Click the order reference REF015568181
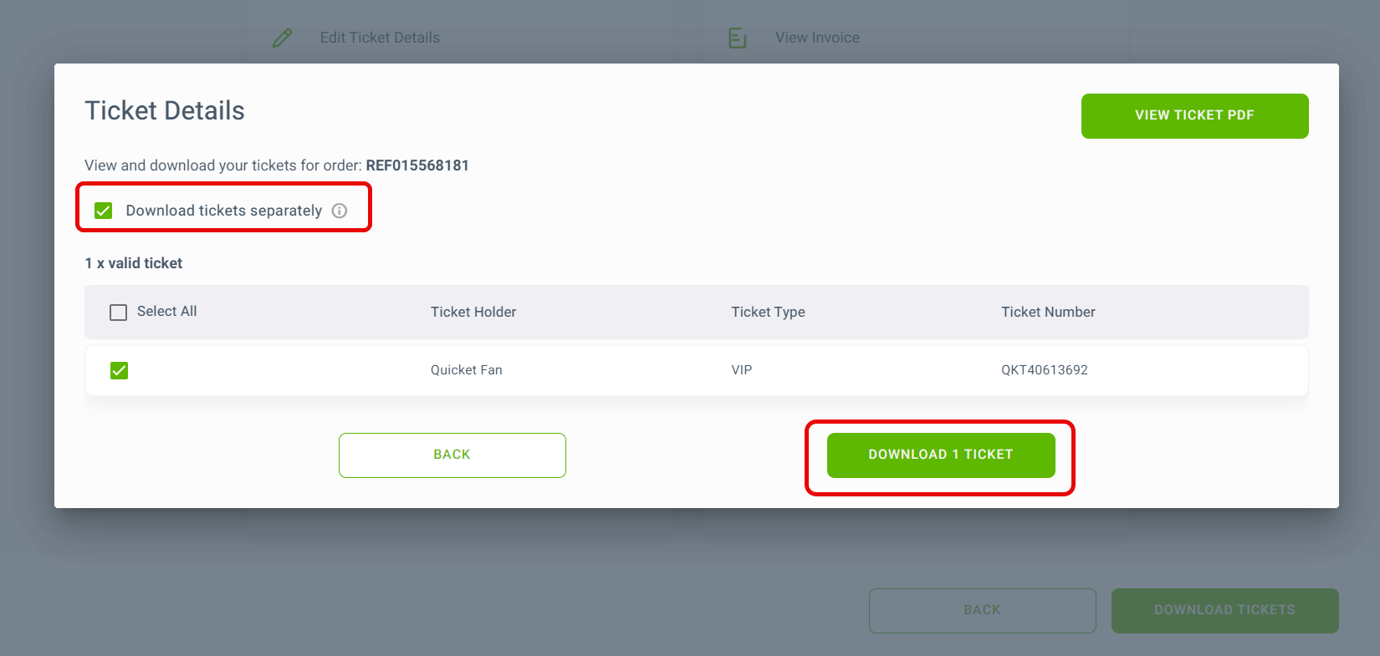This screenshot has width=1380, height=656. (417, 165)
